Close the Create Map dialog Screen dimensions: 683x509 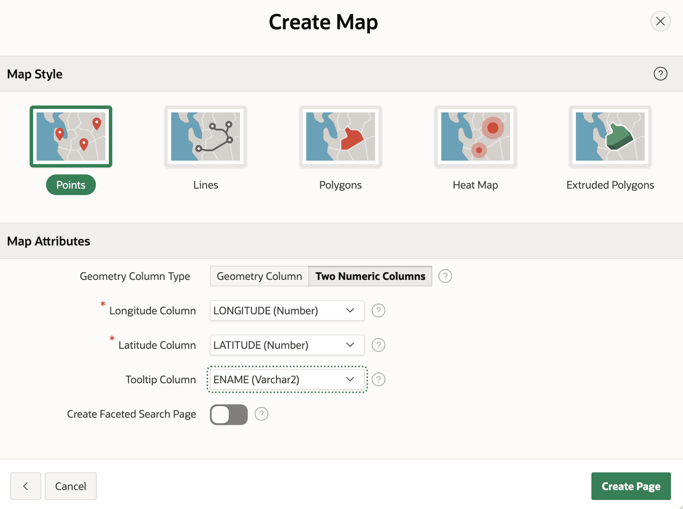click(x=661, y=21)
